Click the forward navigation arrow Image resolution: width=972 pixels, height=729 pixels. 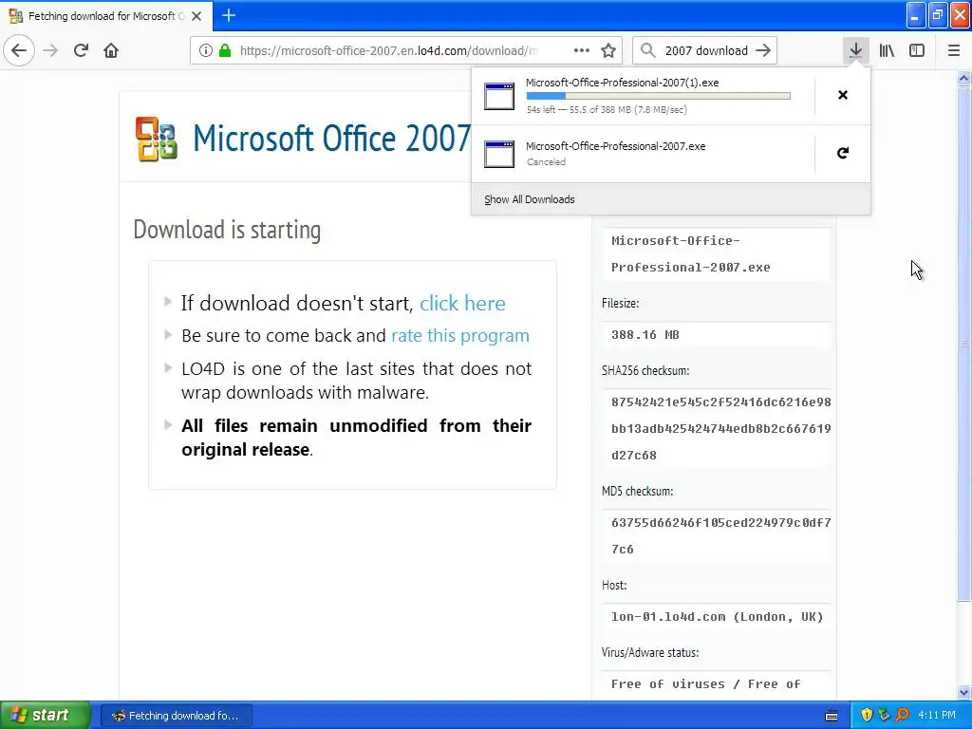(50, 50)
